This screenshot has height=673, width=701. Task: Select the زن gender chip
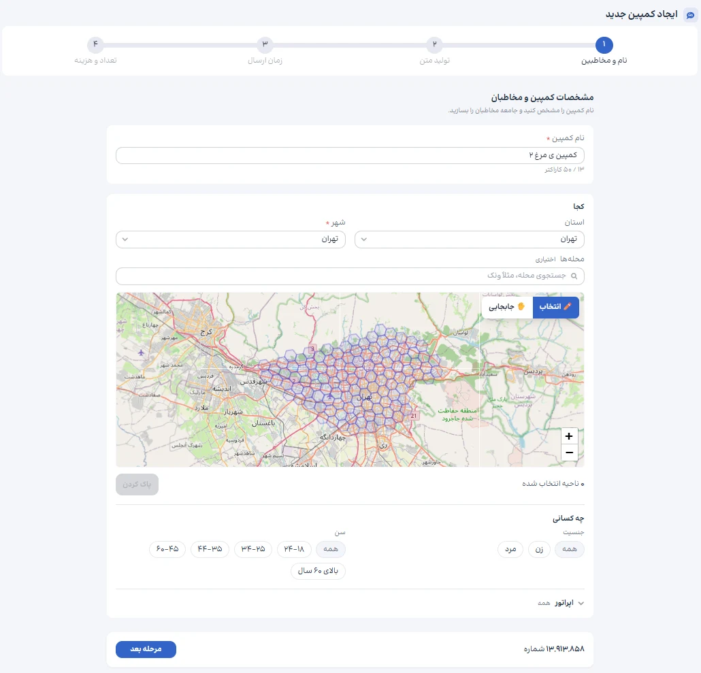click(x=539, y=548)
